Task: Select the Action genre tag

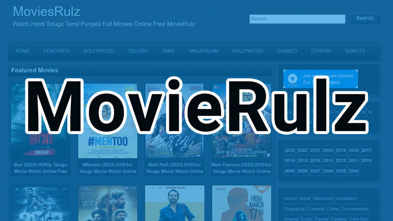Action: [x=291, y=198]
